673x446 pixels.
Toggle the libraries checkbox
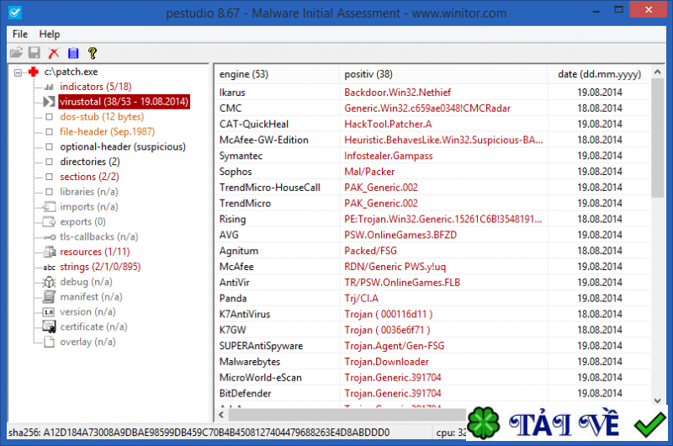[x=50, y=192]
